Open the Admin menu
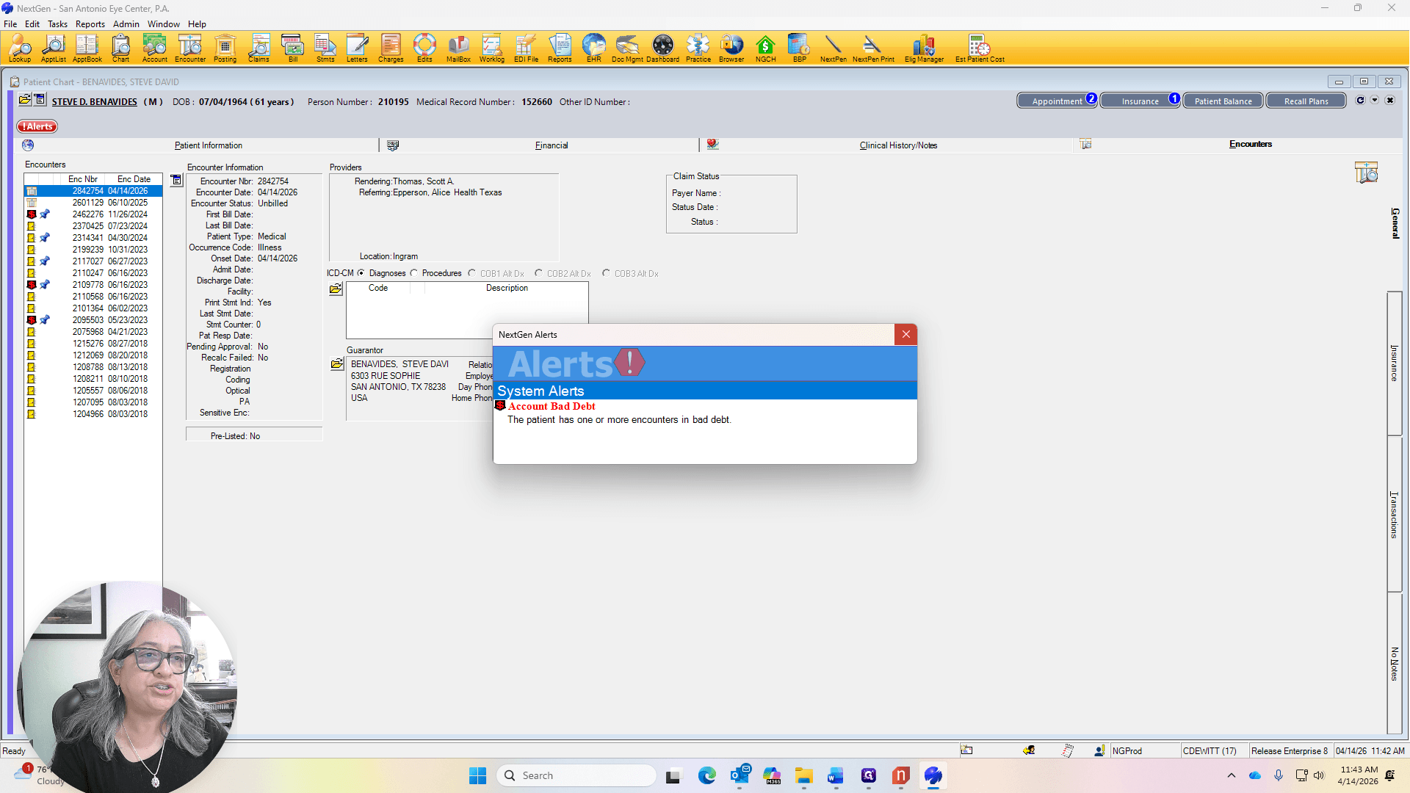 coord(126,23)
